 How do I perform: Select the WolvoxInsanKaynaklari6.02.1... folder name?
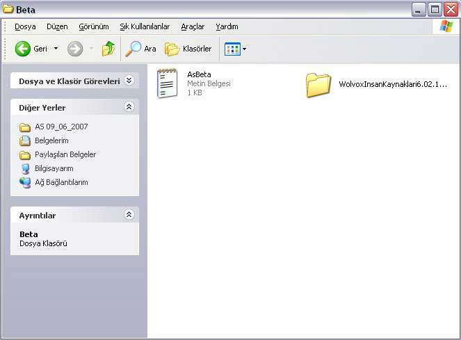coord(393,84)
